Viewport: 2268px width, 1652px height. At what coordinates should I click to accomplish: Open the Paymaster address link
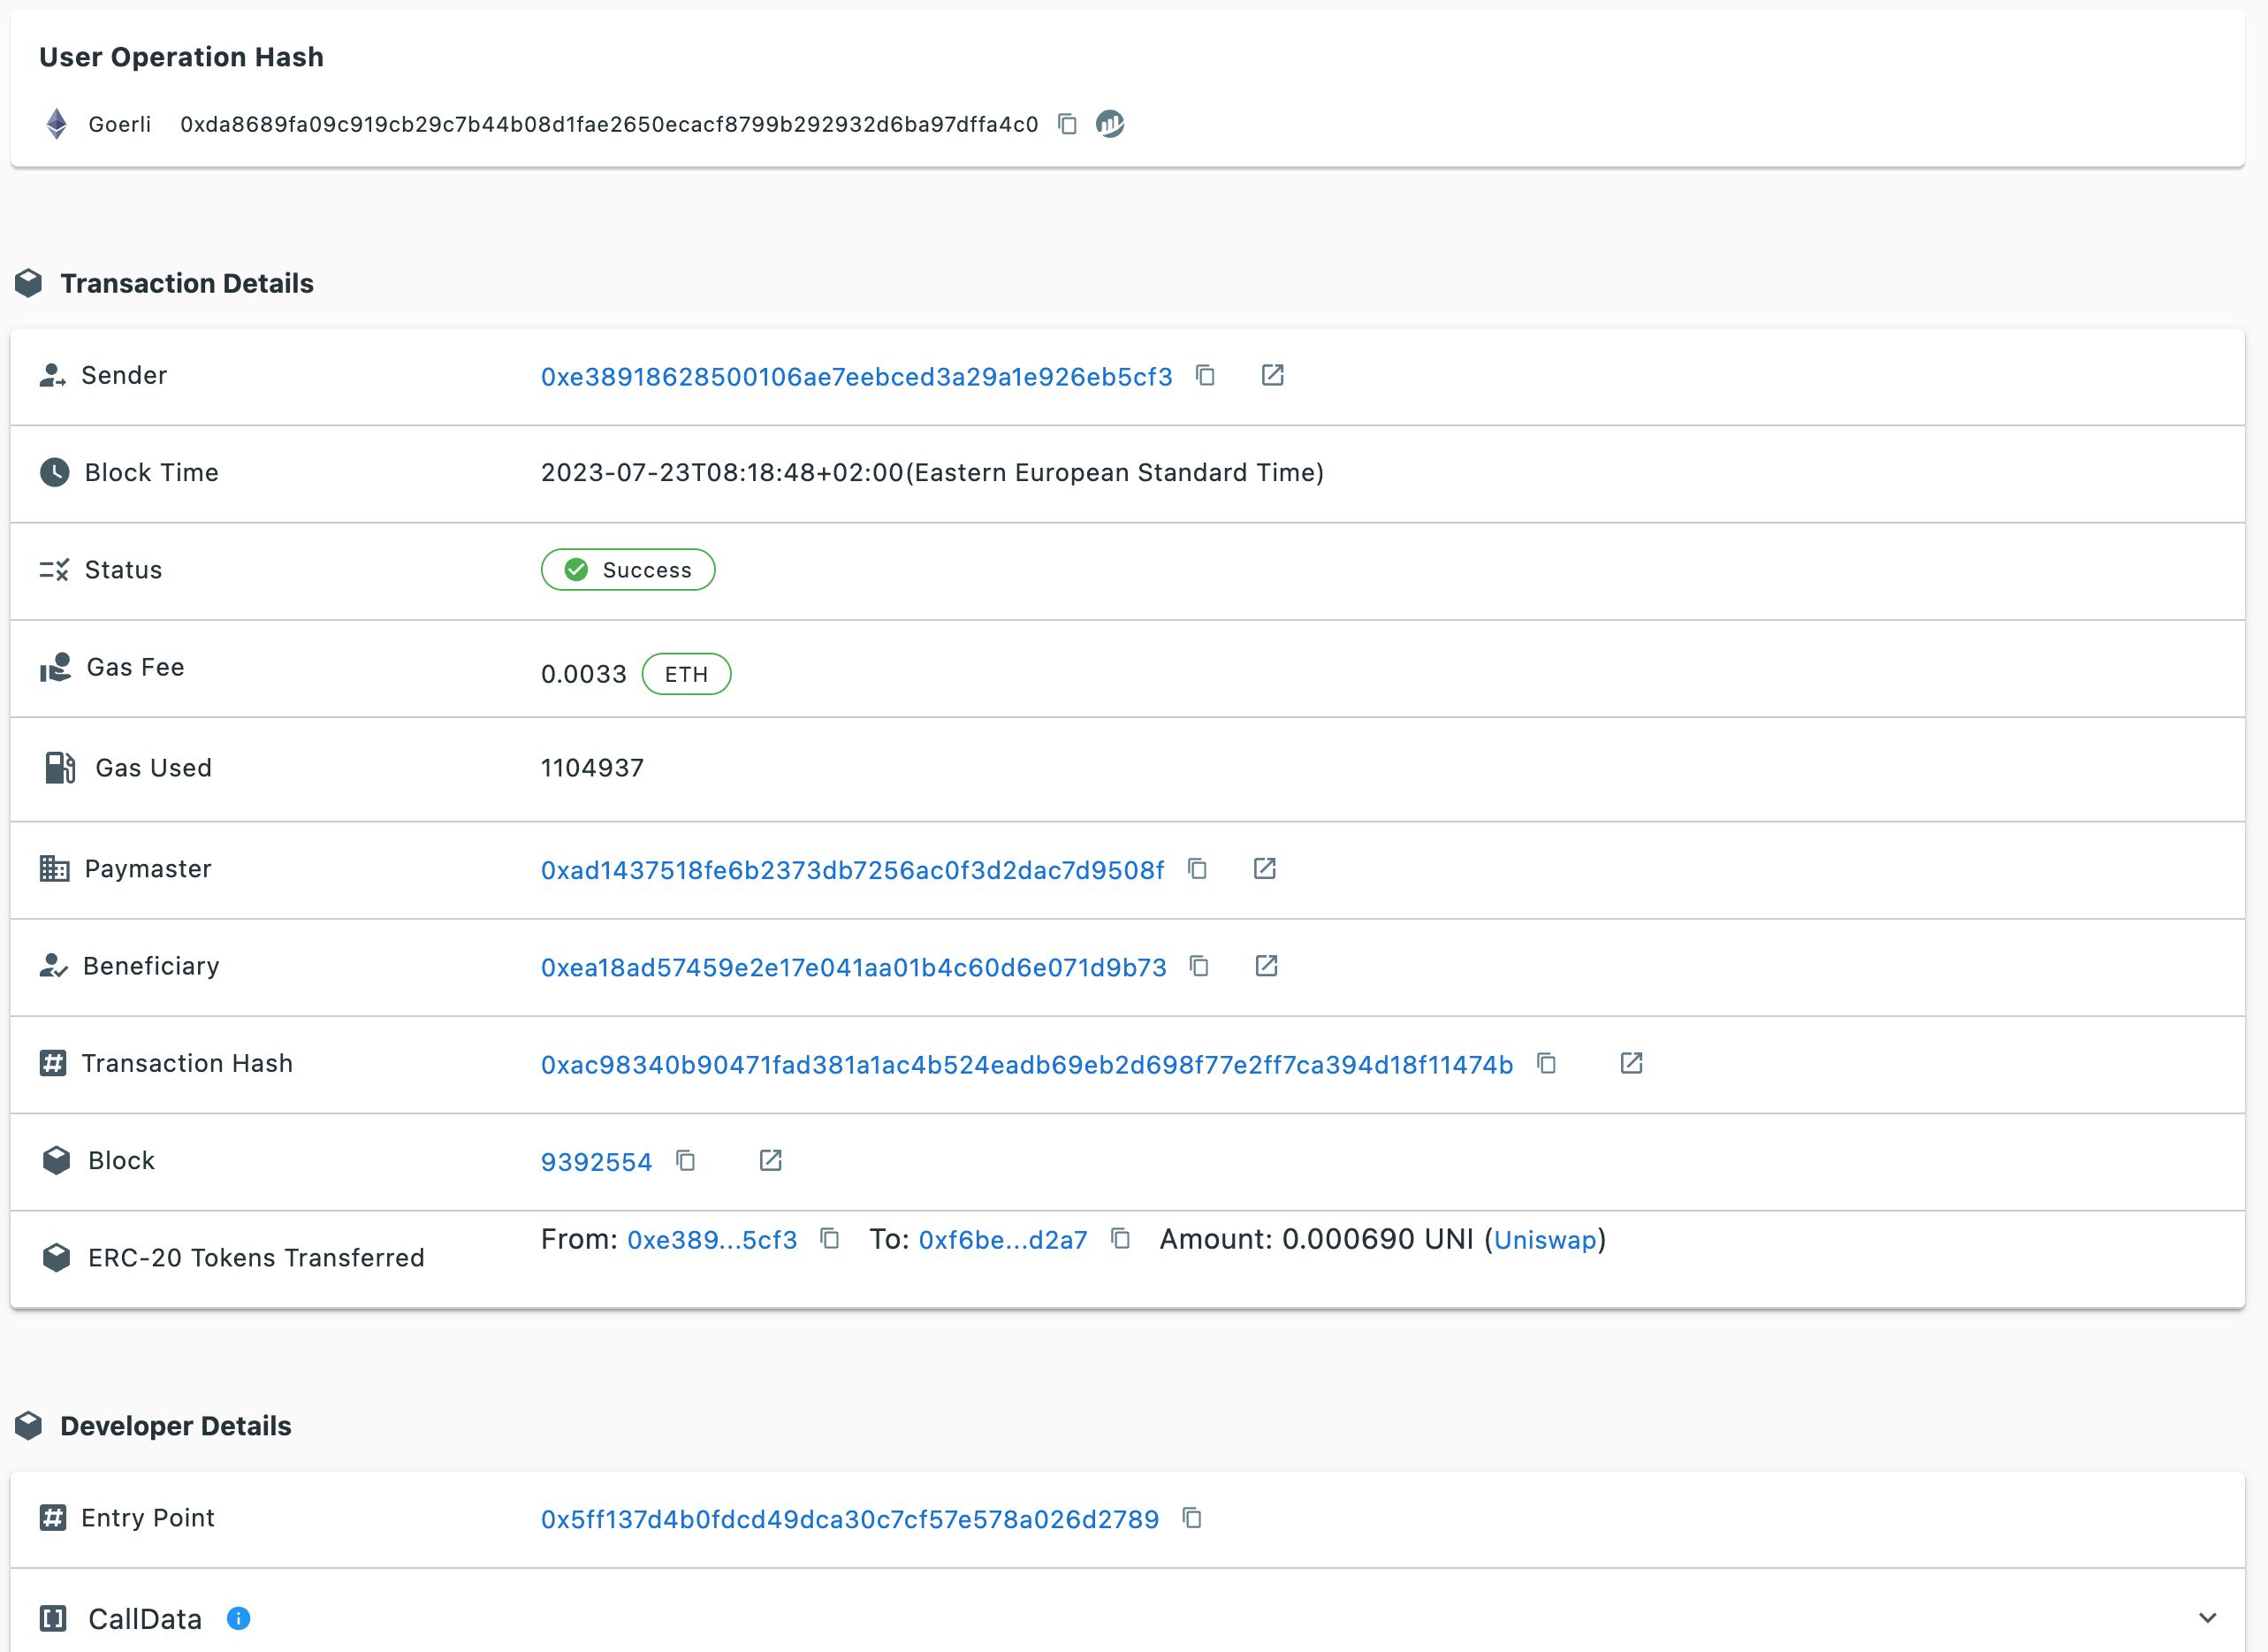[852, 869]
